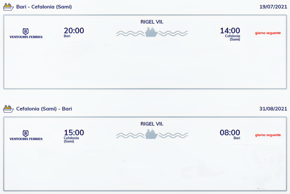This screenshot has width=290, height=194.
Task: Click the Ventouris Ferries logo in the return trip
Action: (x=26, y=135)
